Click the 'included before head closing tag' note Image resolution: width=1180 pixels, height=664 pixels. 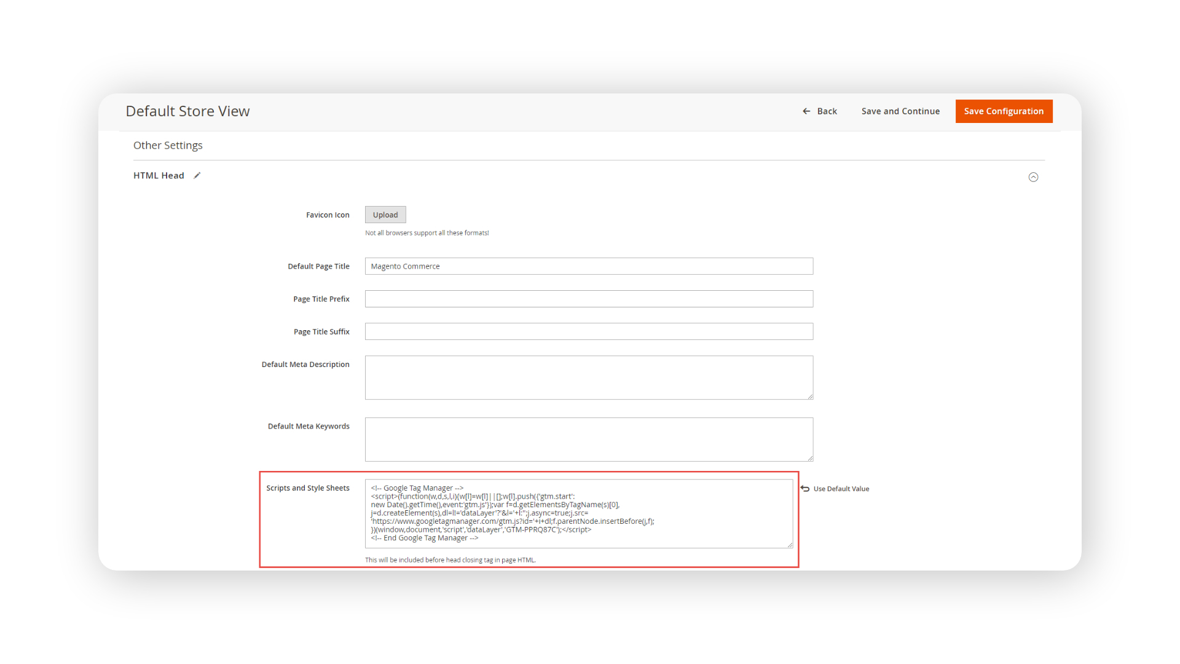pos(450,560)
